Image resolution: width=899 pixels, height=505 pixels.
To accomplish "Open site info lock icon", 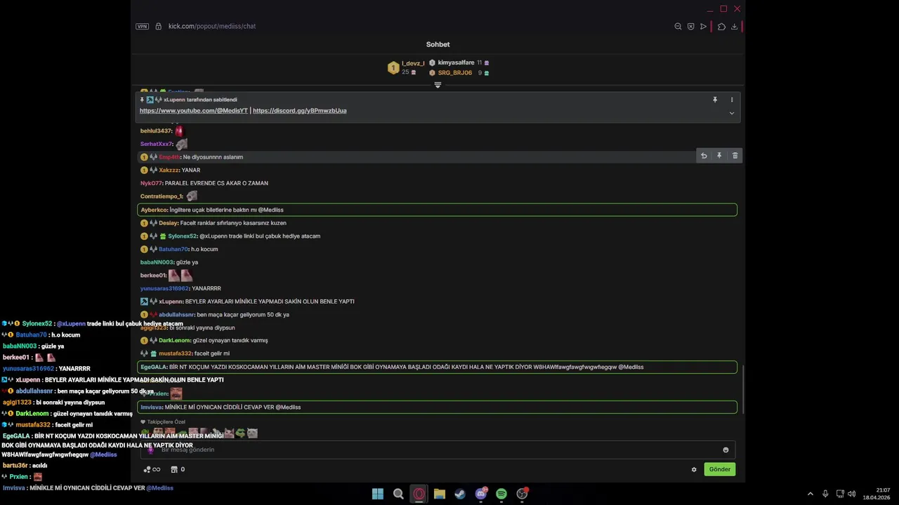I will [158, 26].
